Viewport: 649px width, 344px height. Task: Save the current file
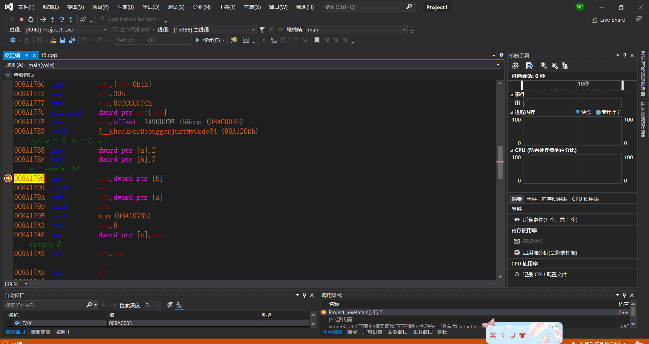coord(63,40)
